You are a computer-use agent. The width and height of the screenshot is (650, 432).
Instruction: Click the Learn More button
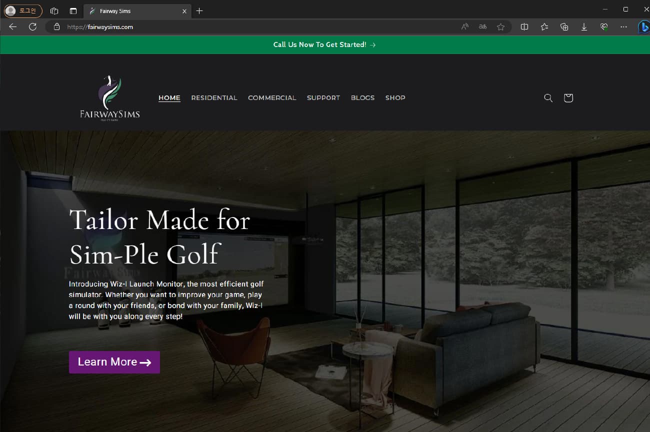tap(114, 362)
